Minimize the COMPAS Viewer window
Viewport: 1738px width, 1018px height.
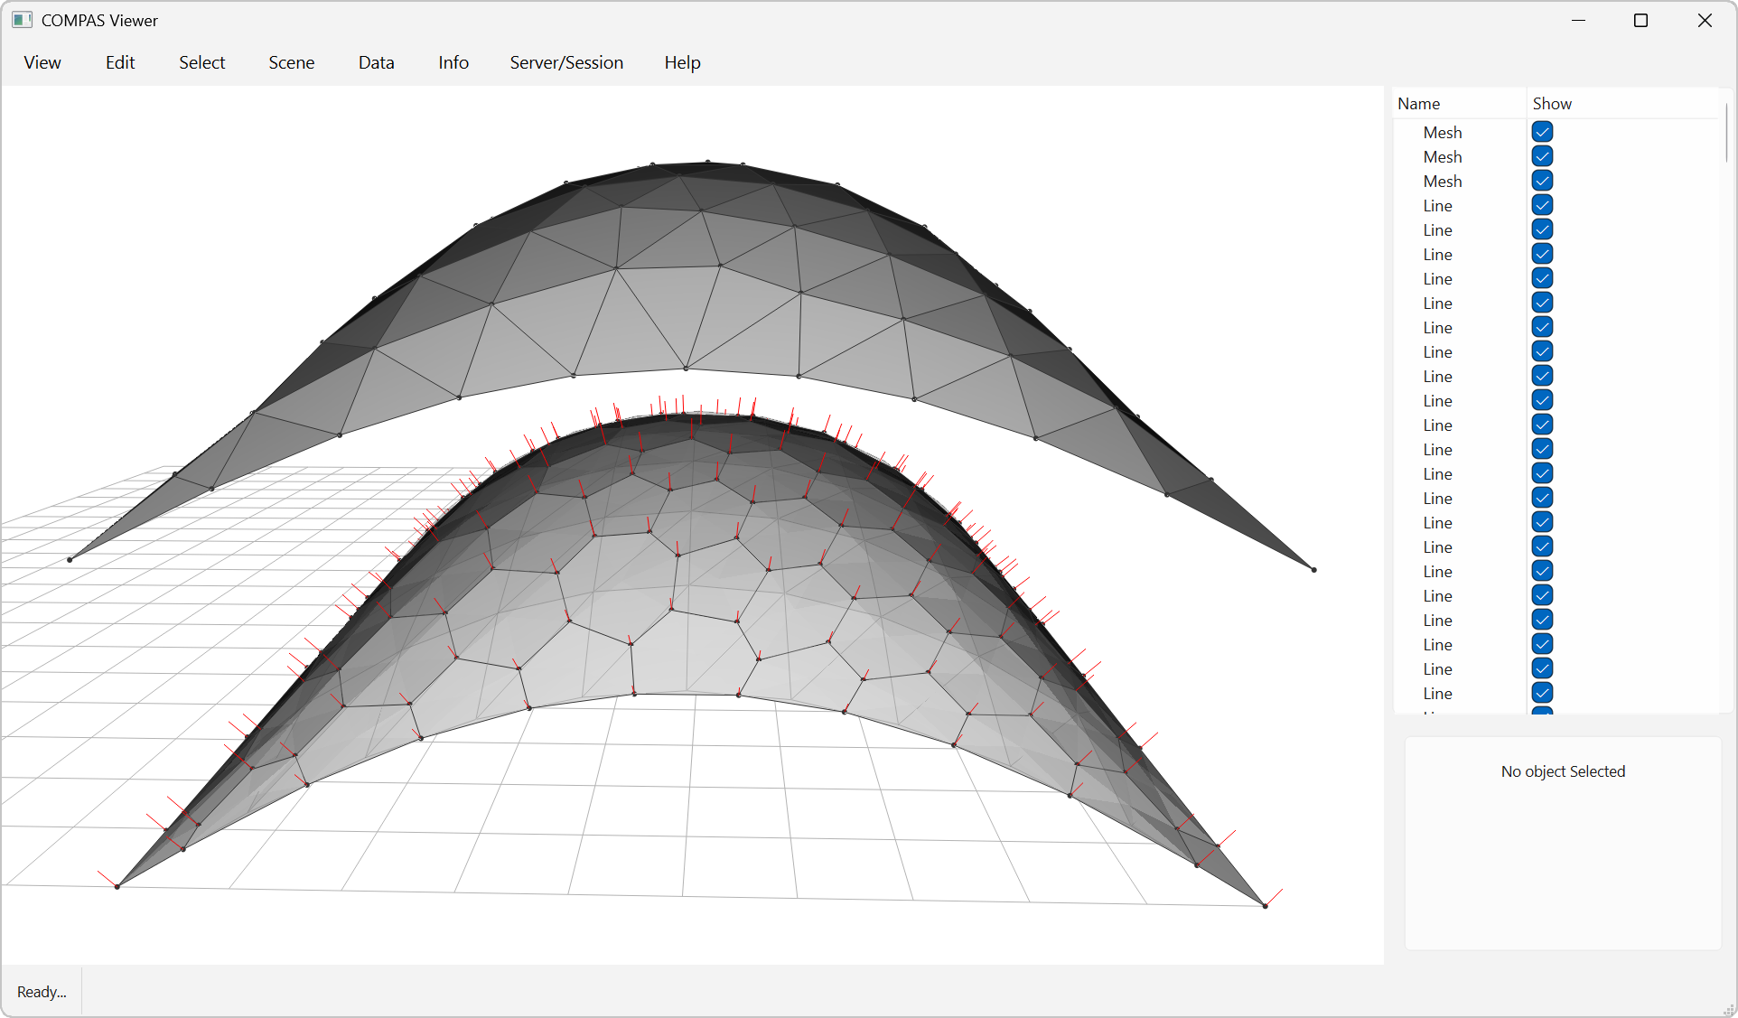1578,20
